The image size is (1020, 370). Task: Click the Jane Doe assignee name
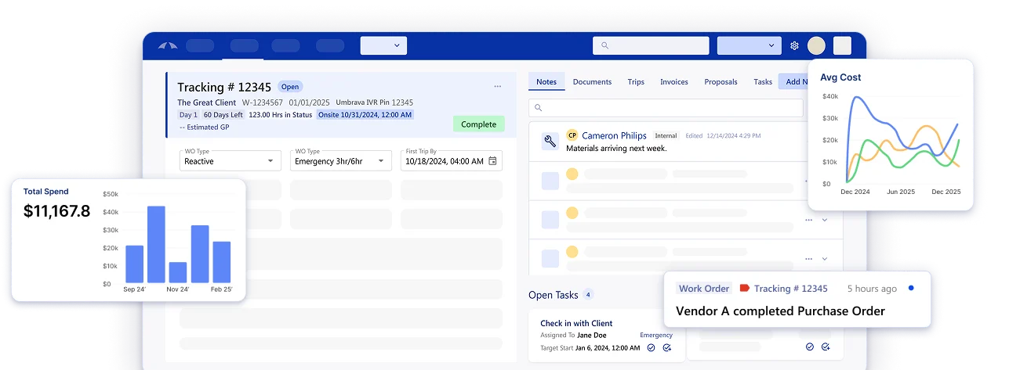pyautogui.click(x=592, y=336)
